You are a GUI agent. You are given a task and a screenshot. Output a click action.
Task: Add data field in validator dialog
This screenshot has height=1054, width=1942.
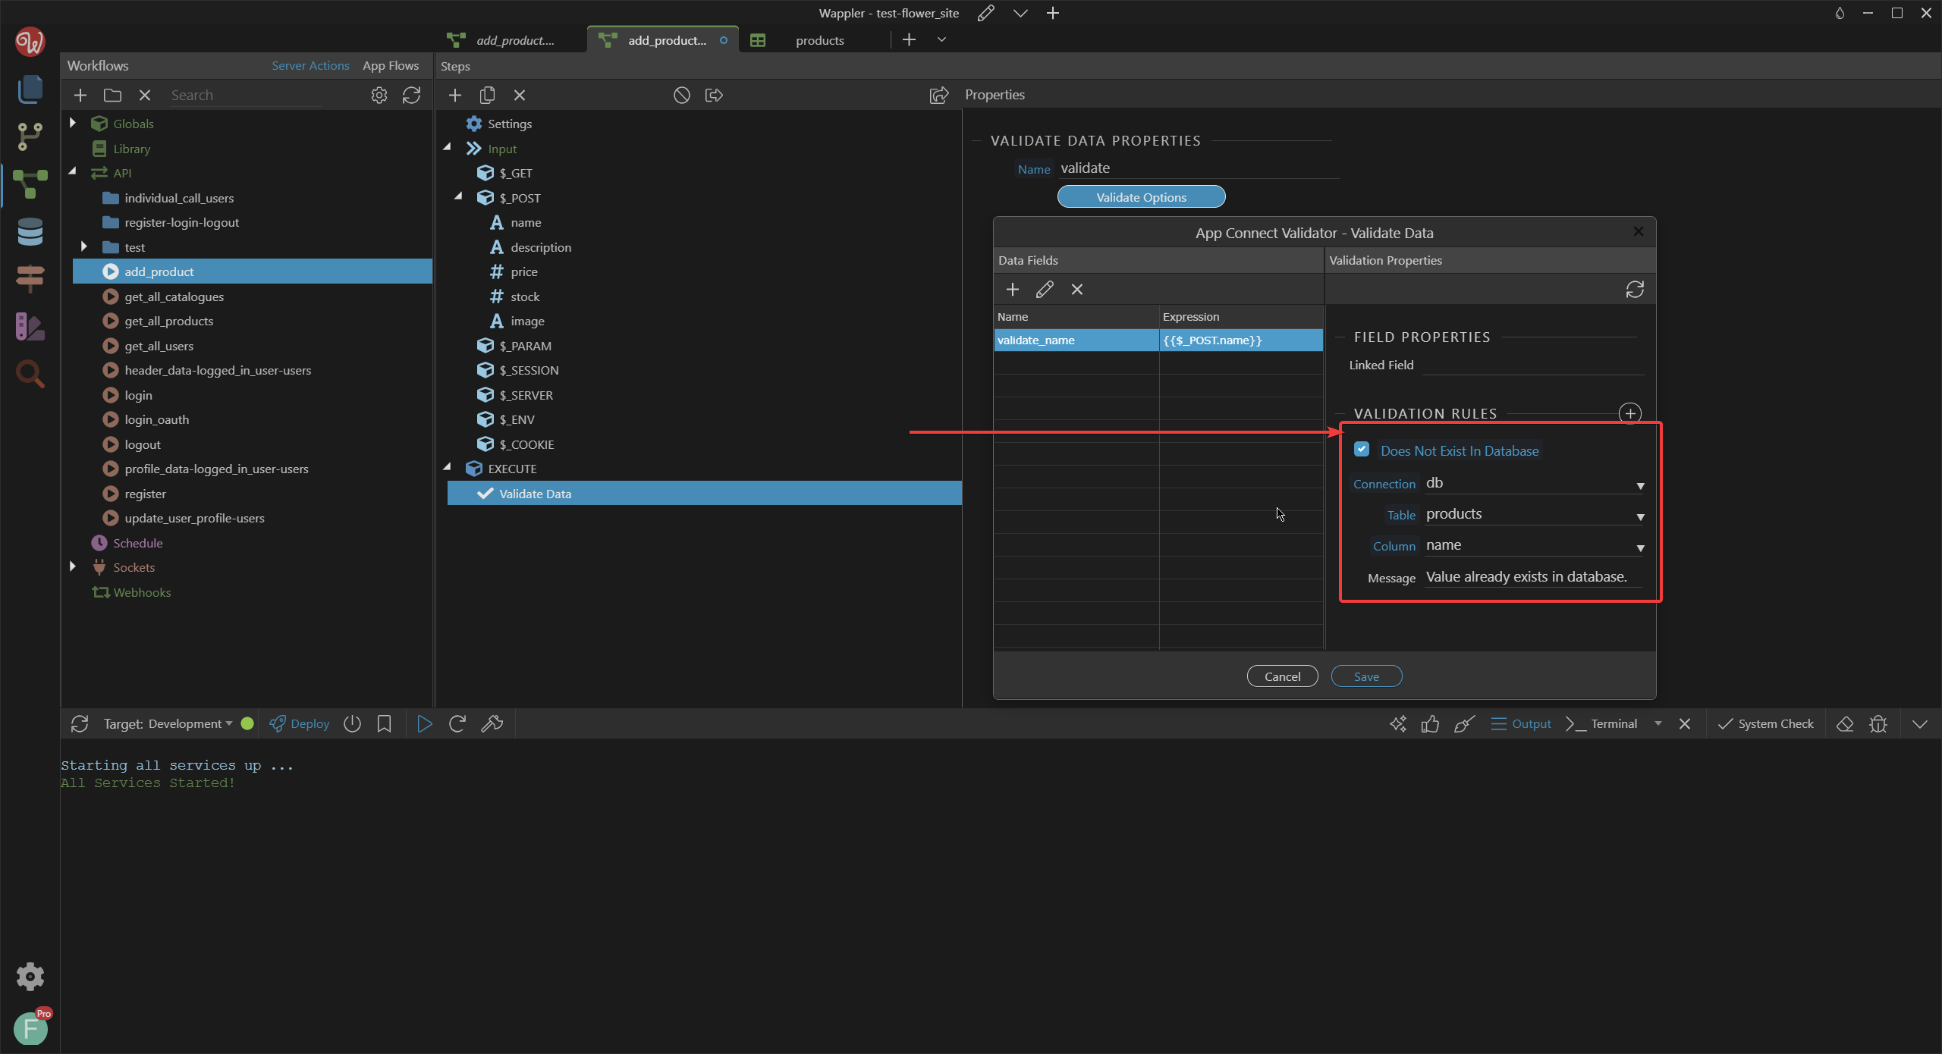tap(1012, 289)
